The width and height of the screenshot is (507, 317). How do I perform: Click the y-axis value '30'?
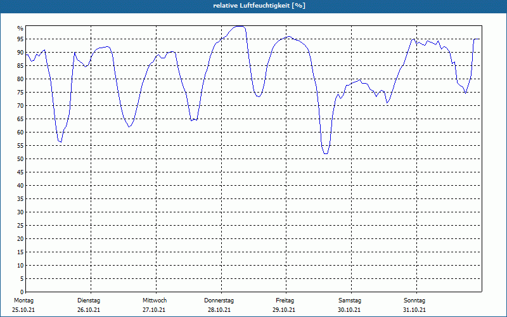coord(20,212)
